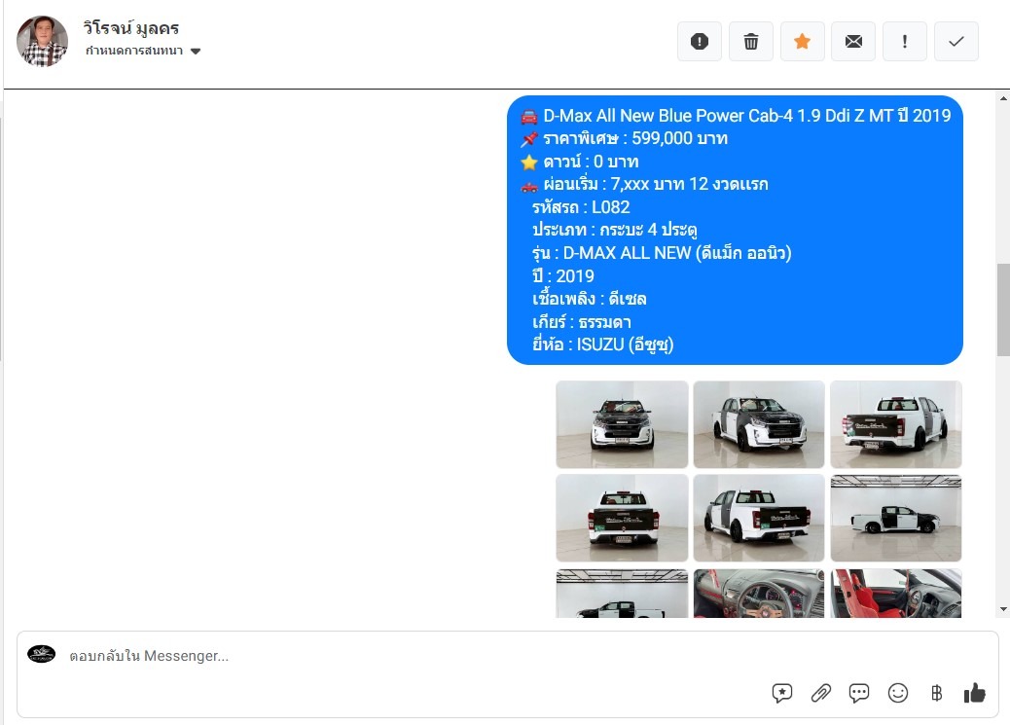1010x725 pixels.
Task: Open front-angle truck photo in top middle
Action: 759,424
